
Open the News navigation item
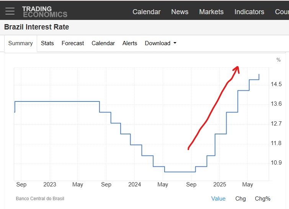tap(180, 12)
